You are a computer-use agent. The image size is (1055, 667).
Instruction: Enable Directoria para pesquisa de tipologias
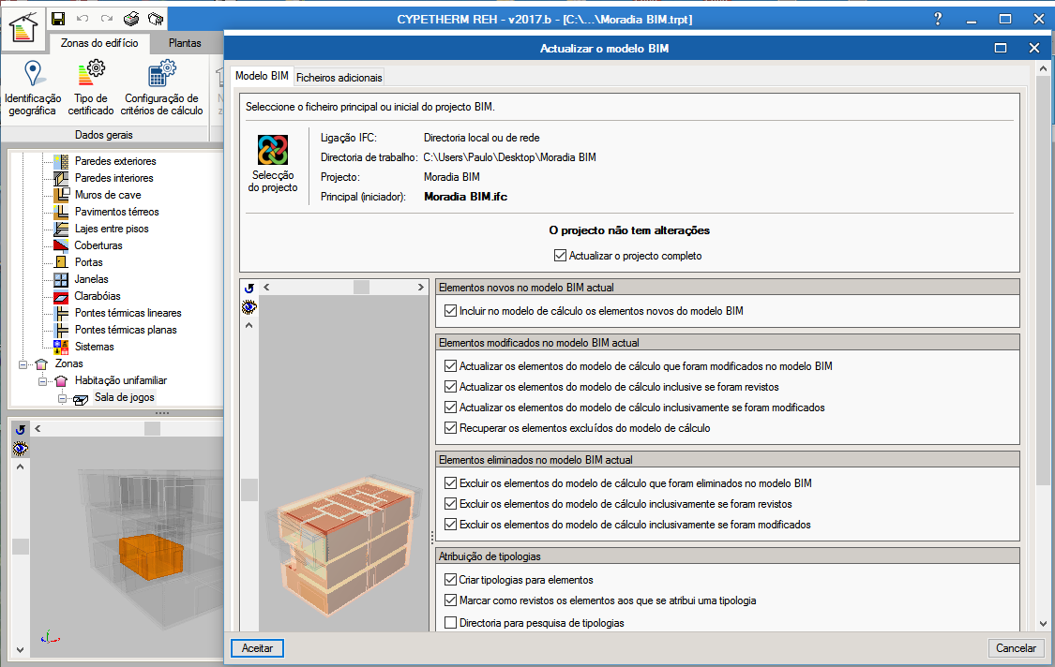(x=451, y=623)
